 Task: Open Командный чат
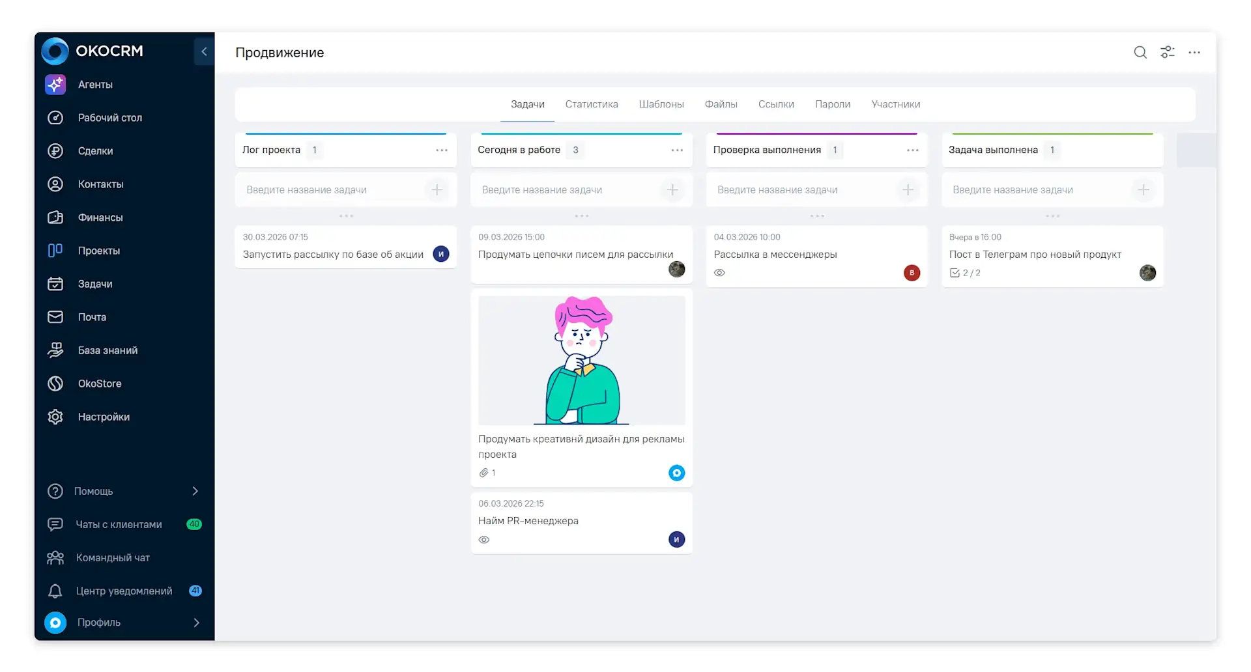(113, 558)
